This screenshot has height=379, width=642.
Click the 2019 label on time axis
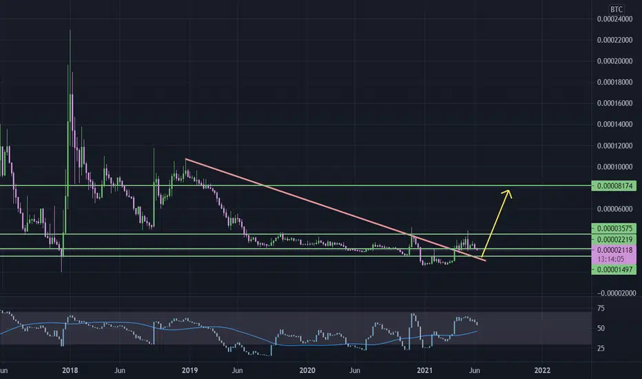click(189, 371)
